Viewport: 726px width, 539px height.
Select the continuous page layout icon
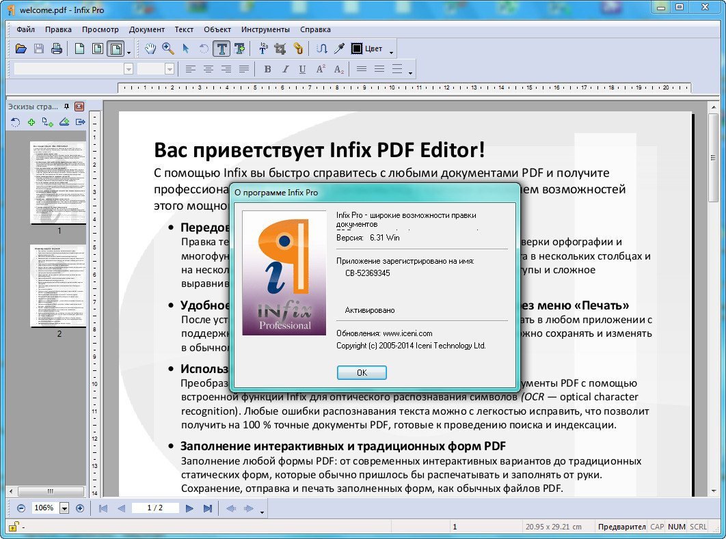coord(98,49)
